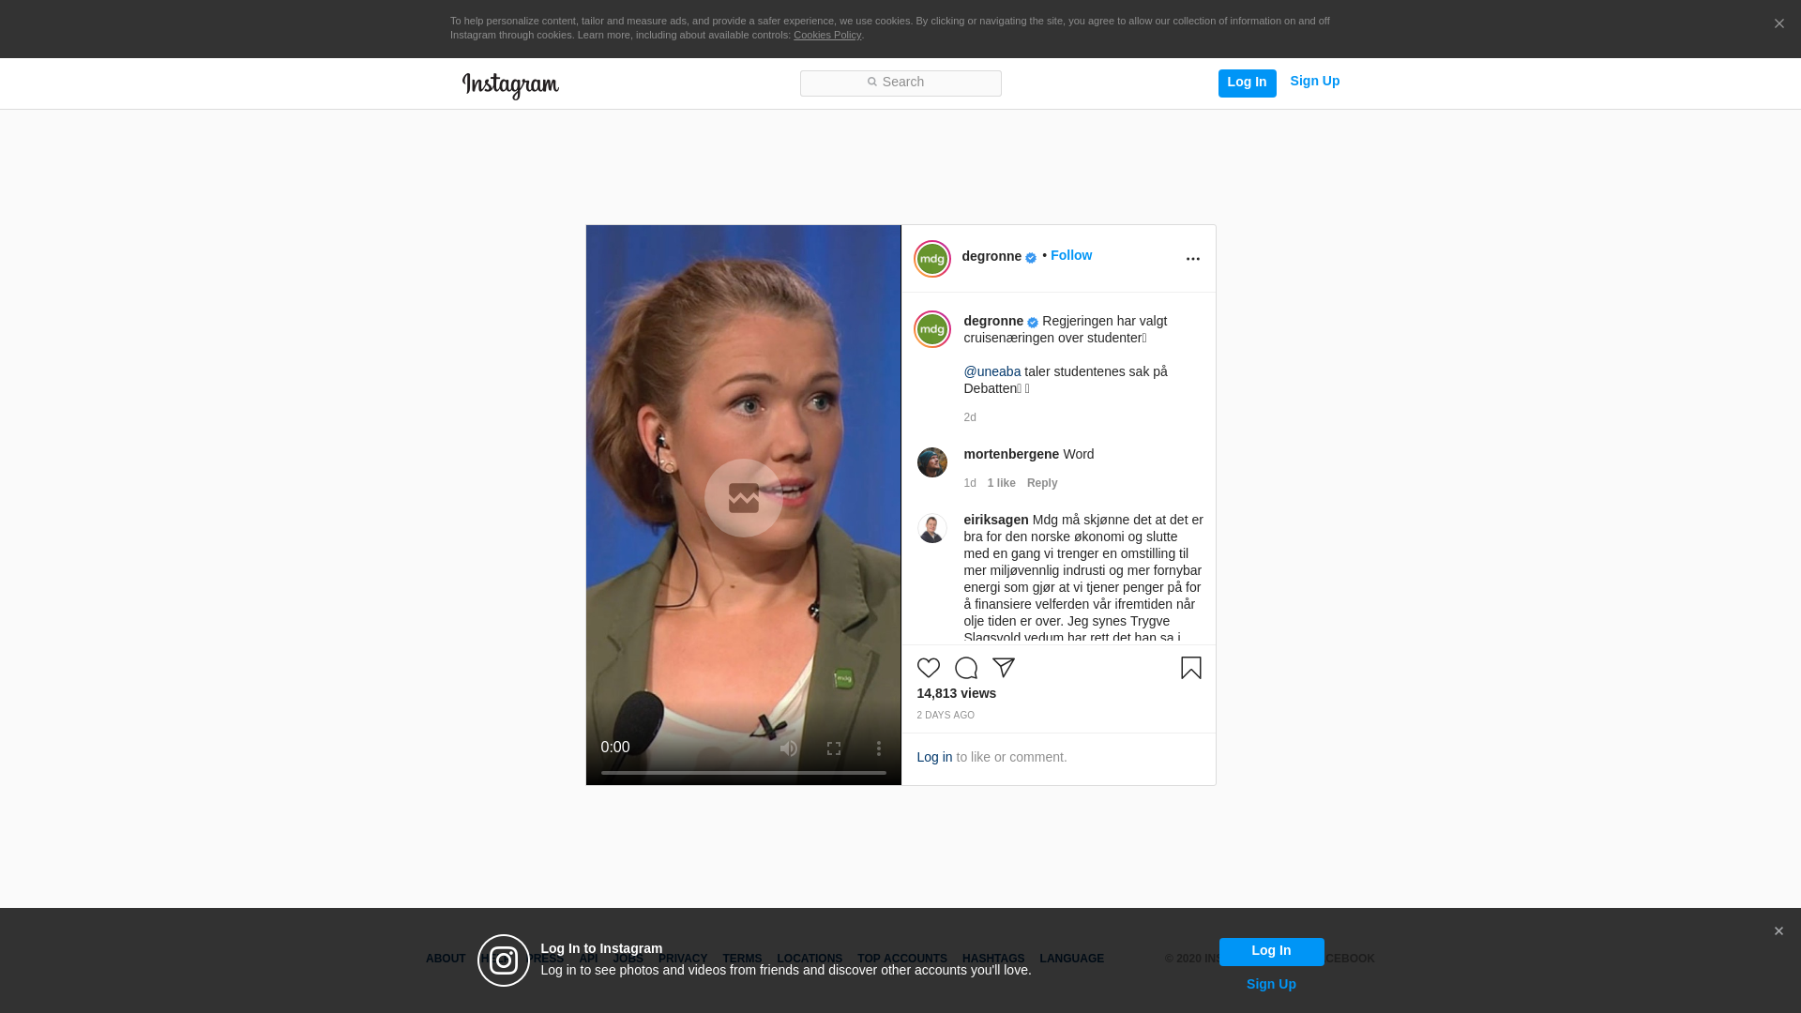Play the video via the center overlay

pos(744,498)
